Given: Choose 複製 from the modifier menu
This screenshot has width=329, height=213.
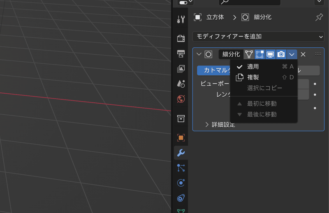Looking at the screenshot, I should (264, 77).
